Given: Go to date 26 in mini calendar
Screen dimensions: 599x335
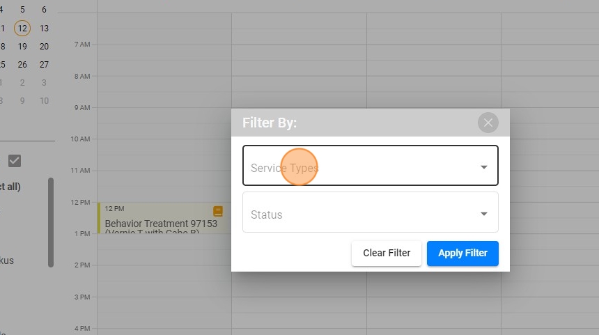Looking at the screenshot, I should tap(22, 65).
